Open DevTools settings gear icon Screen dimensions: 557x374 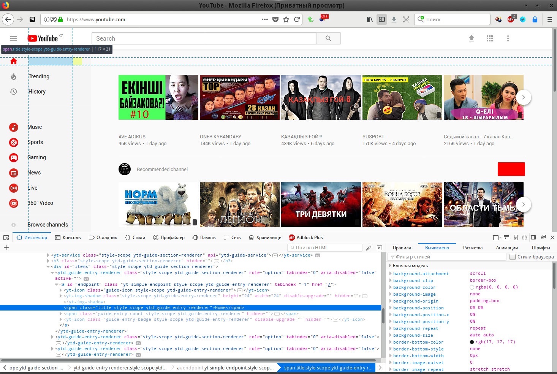tap(524, 238)
